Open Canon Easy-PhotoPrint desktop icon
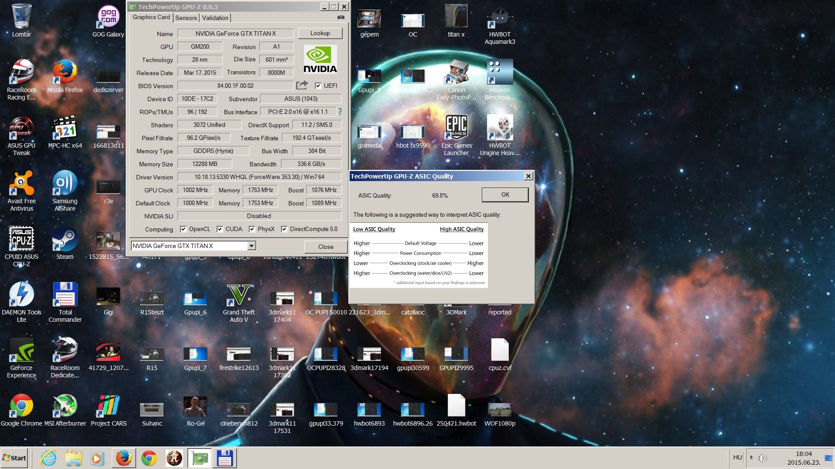The image size is (835, 469). [456, 79]
